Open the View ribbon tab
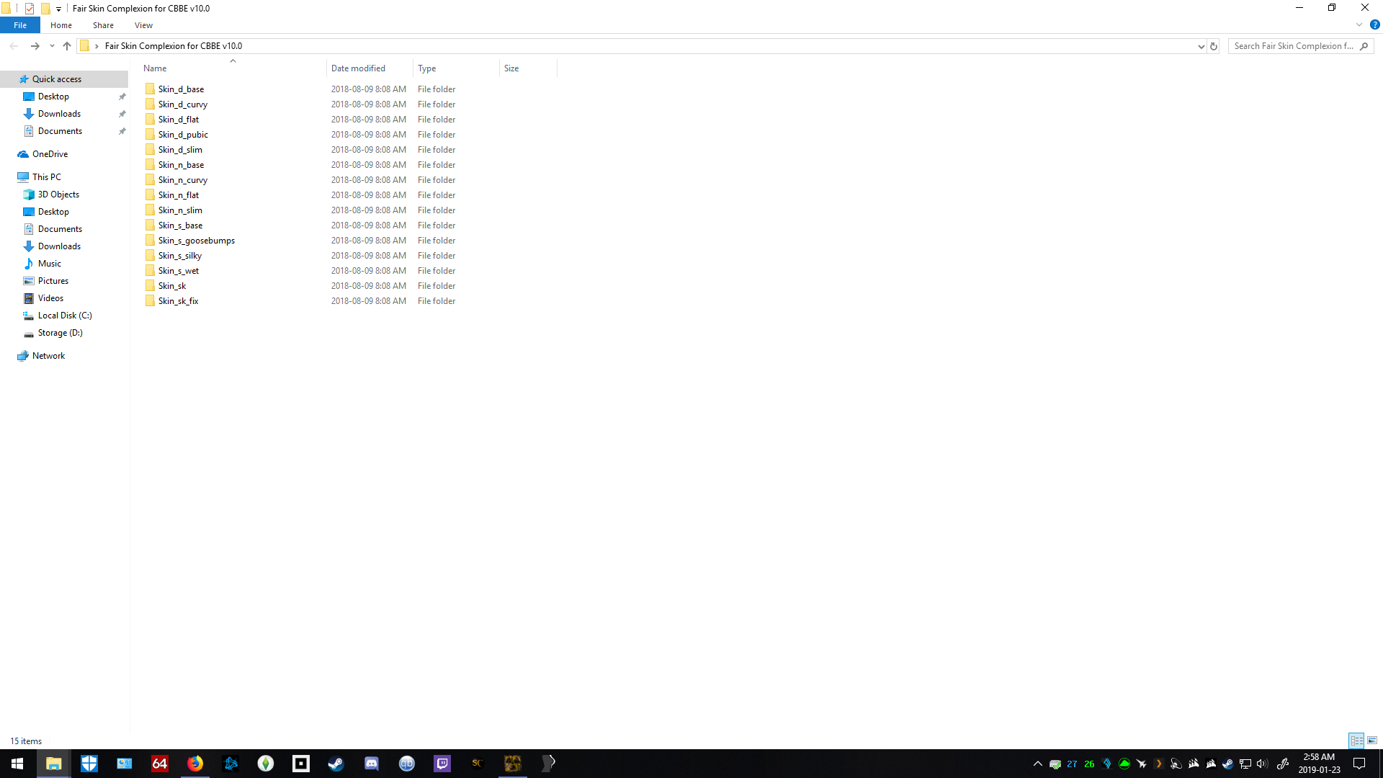 pos(143,25)
